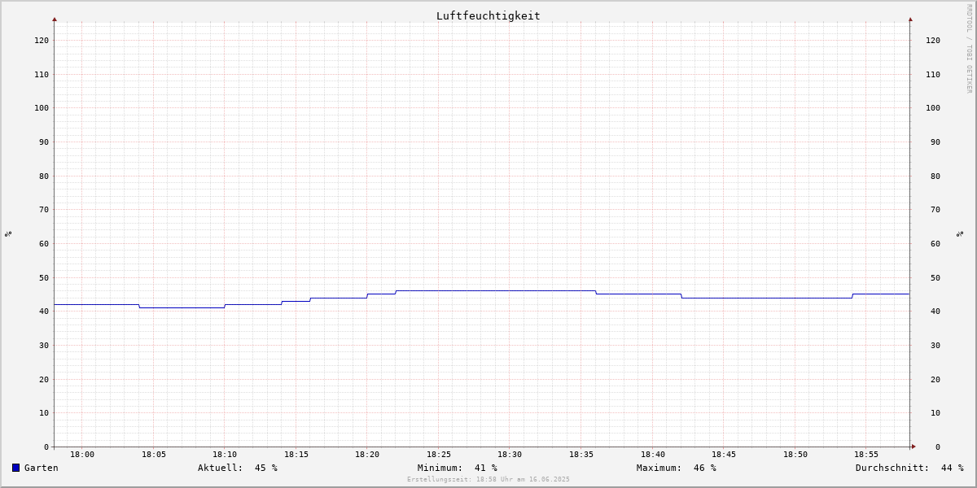Click the percent unit label beside left axis
The image size is (977, 488).
point(8,234)
